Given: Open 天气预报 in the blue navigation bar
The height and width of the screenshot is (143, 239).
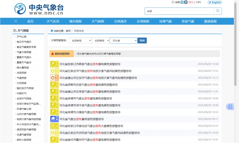Looking at the screenshot, I should 98,21.
